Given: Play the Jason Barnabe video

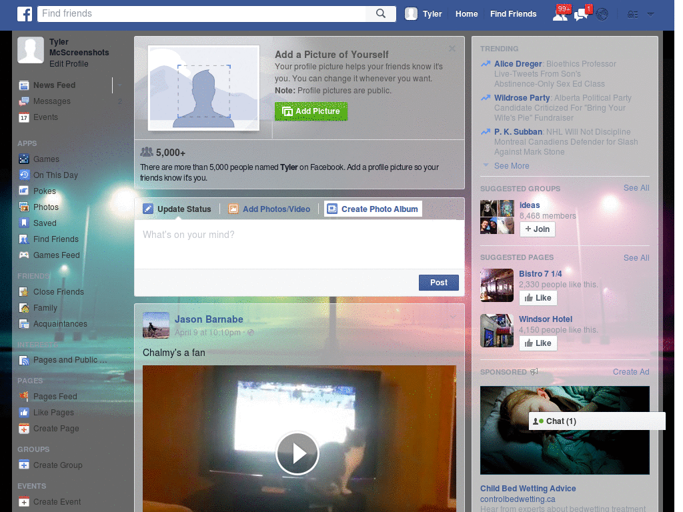Looking at the screenshot, I should (297, 453).
